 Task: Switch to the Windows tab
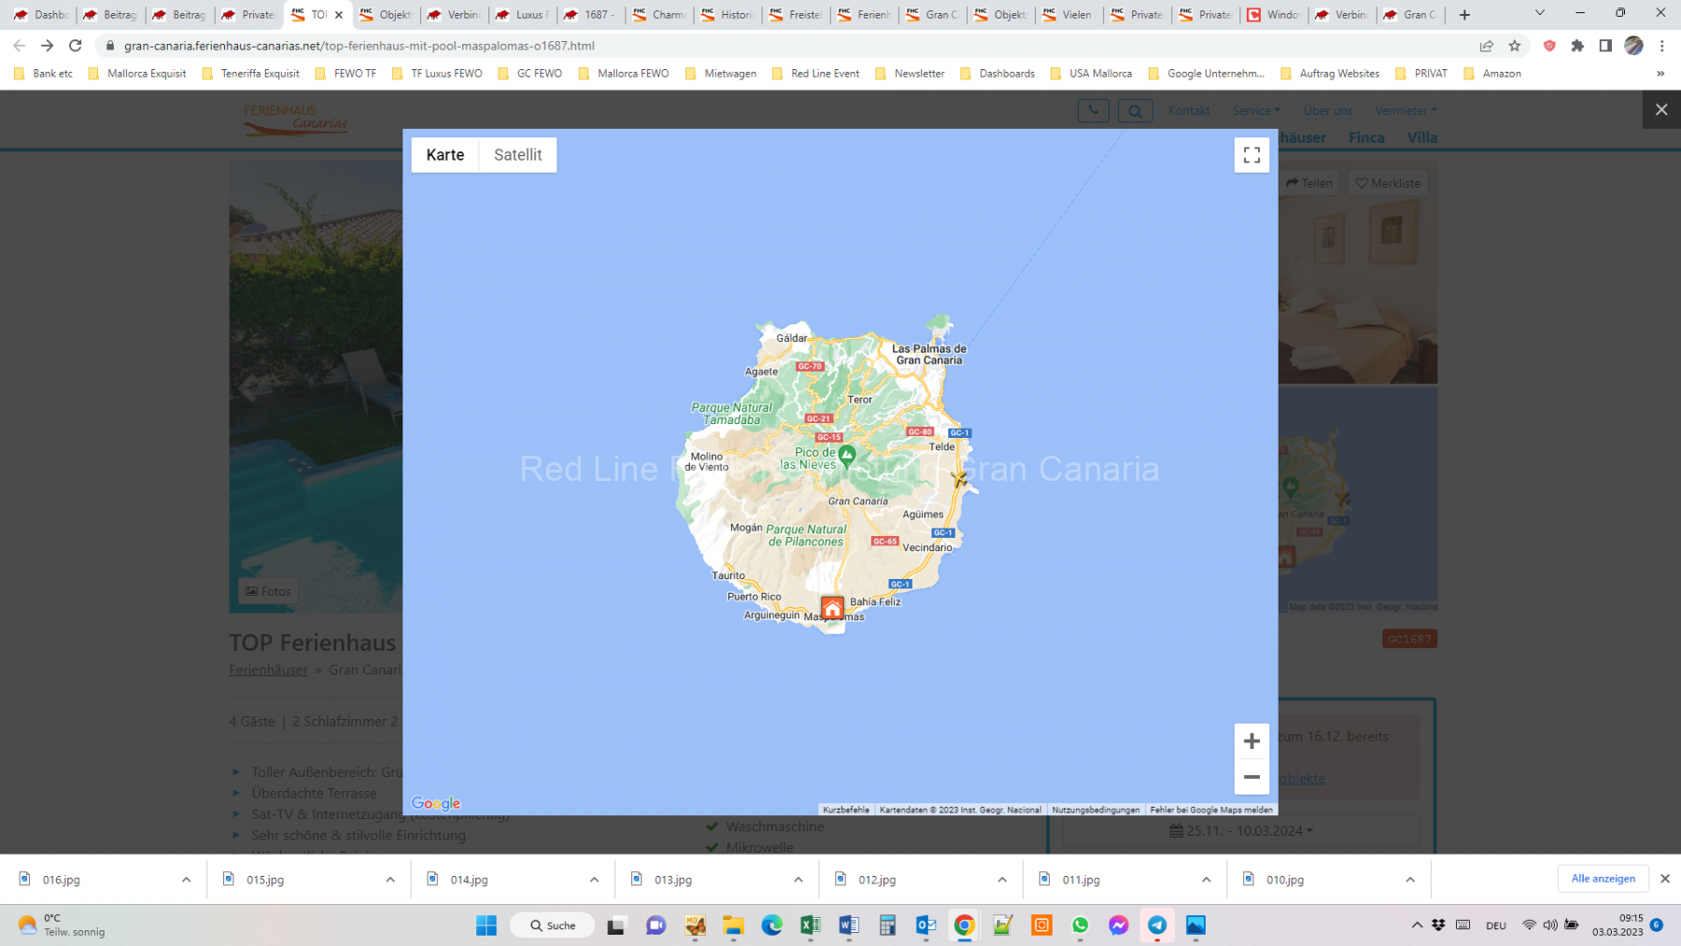[x=1274, y=15]
